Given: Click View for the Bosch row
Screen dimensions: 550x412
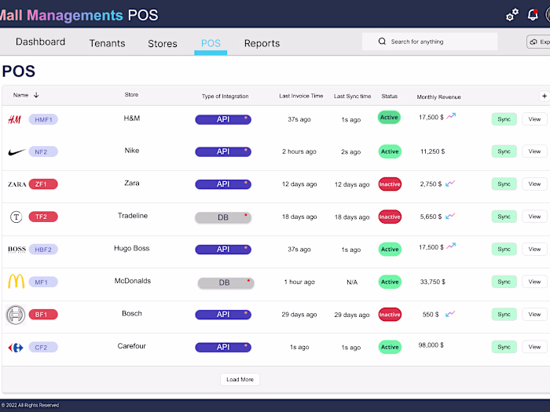Looking at the screenshot, I should point(534,314).
